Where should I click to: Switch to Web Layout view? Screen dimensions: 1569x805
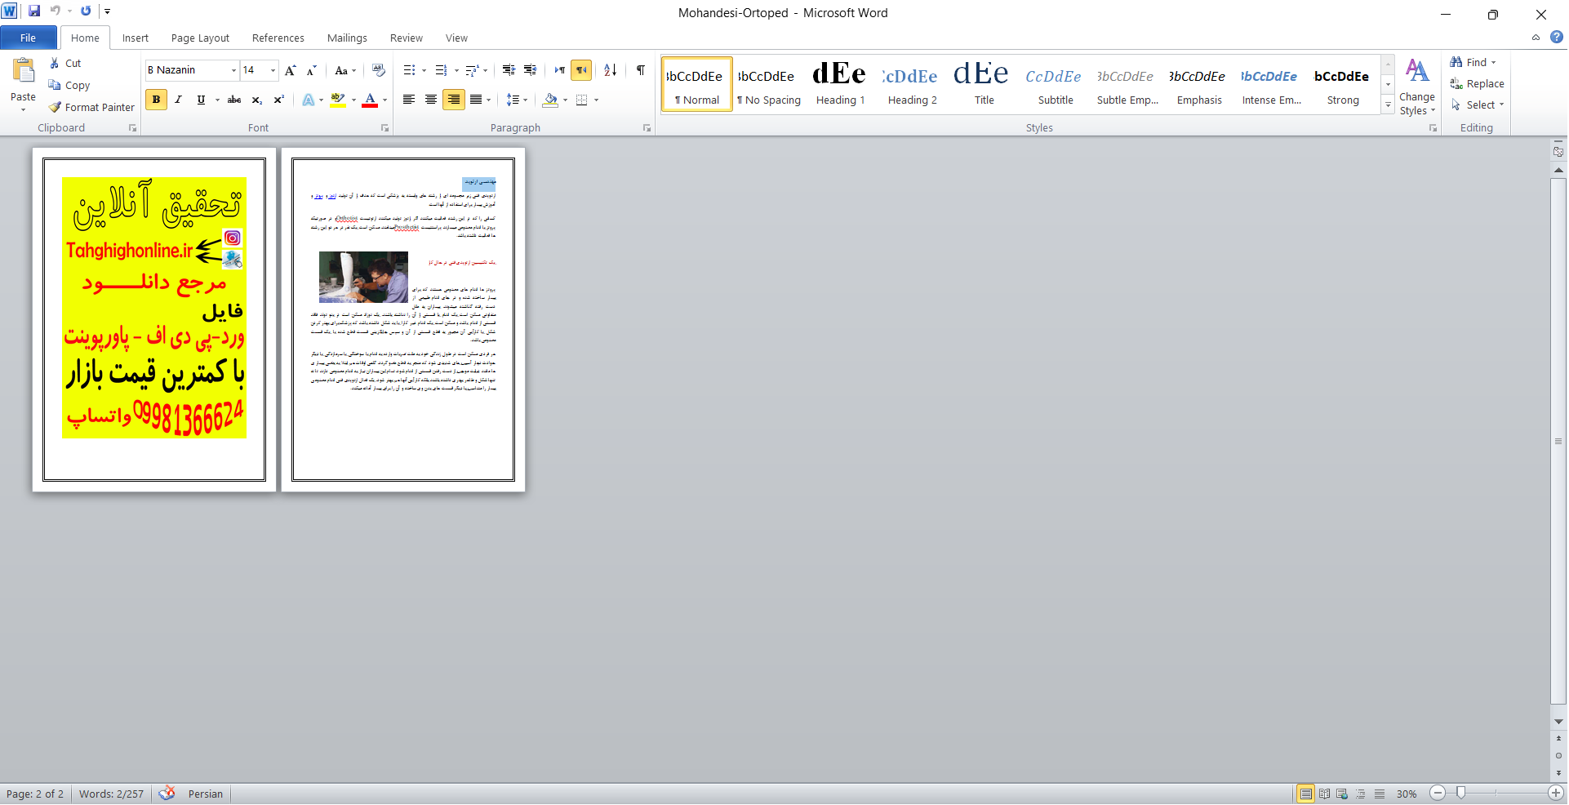point(1342,794)
